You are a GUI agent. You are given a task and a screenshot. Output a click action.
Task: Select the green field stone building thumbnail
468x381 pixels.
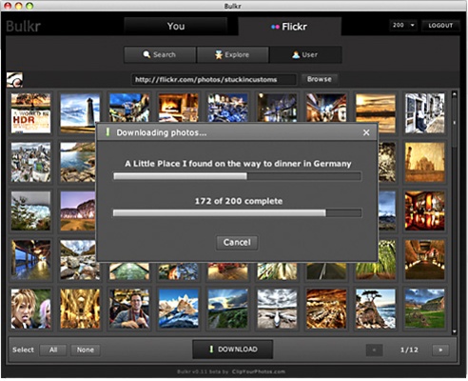(x=424, y=309)
